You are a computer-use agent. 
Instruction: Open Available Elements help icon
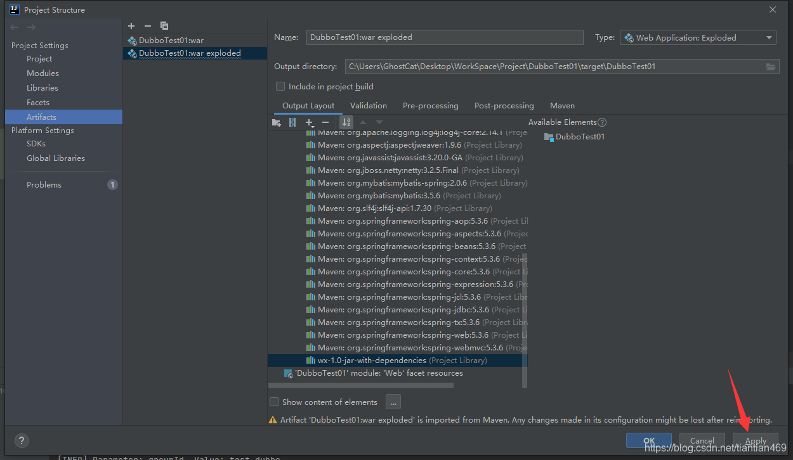click(x=602, y=122)
